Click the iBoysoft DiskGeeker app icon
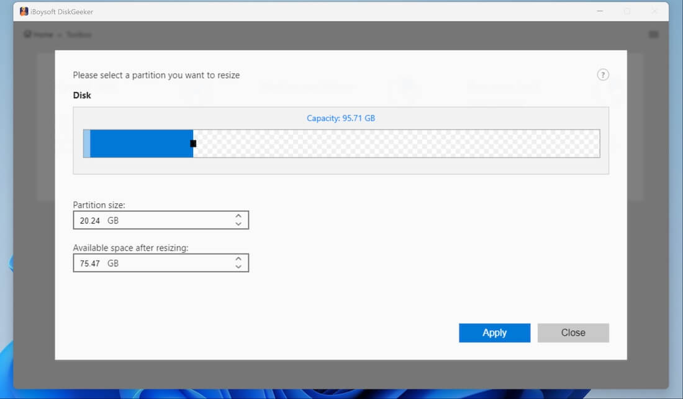 [x=24, y=12]
